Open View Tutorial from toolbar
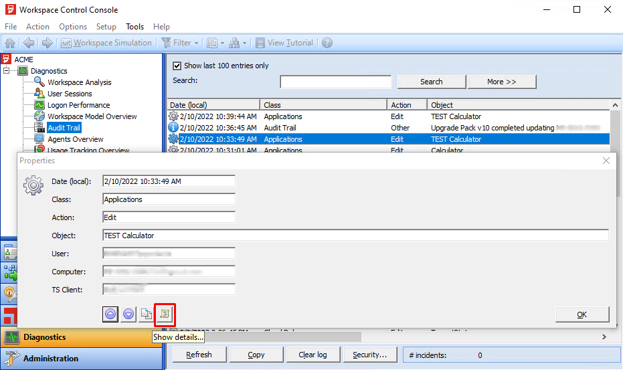623x370 pixels. pos(285,43)
